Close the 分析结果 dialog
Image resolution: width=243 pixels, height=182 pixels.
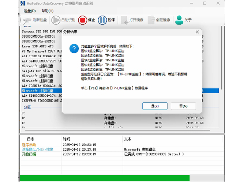[x=197, y=32]
